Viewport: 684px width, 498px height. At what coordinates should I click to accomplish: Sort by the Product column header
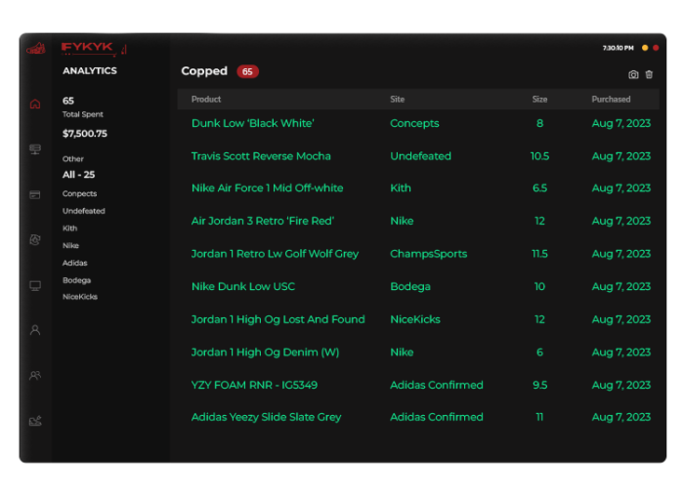206,100
